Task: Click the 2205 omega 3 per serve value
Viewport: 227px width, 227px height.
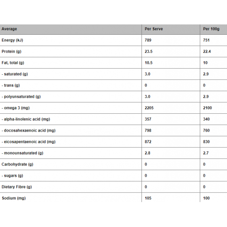Action: pyautogui.click(x=149, y=108)
